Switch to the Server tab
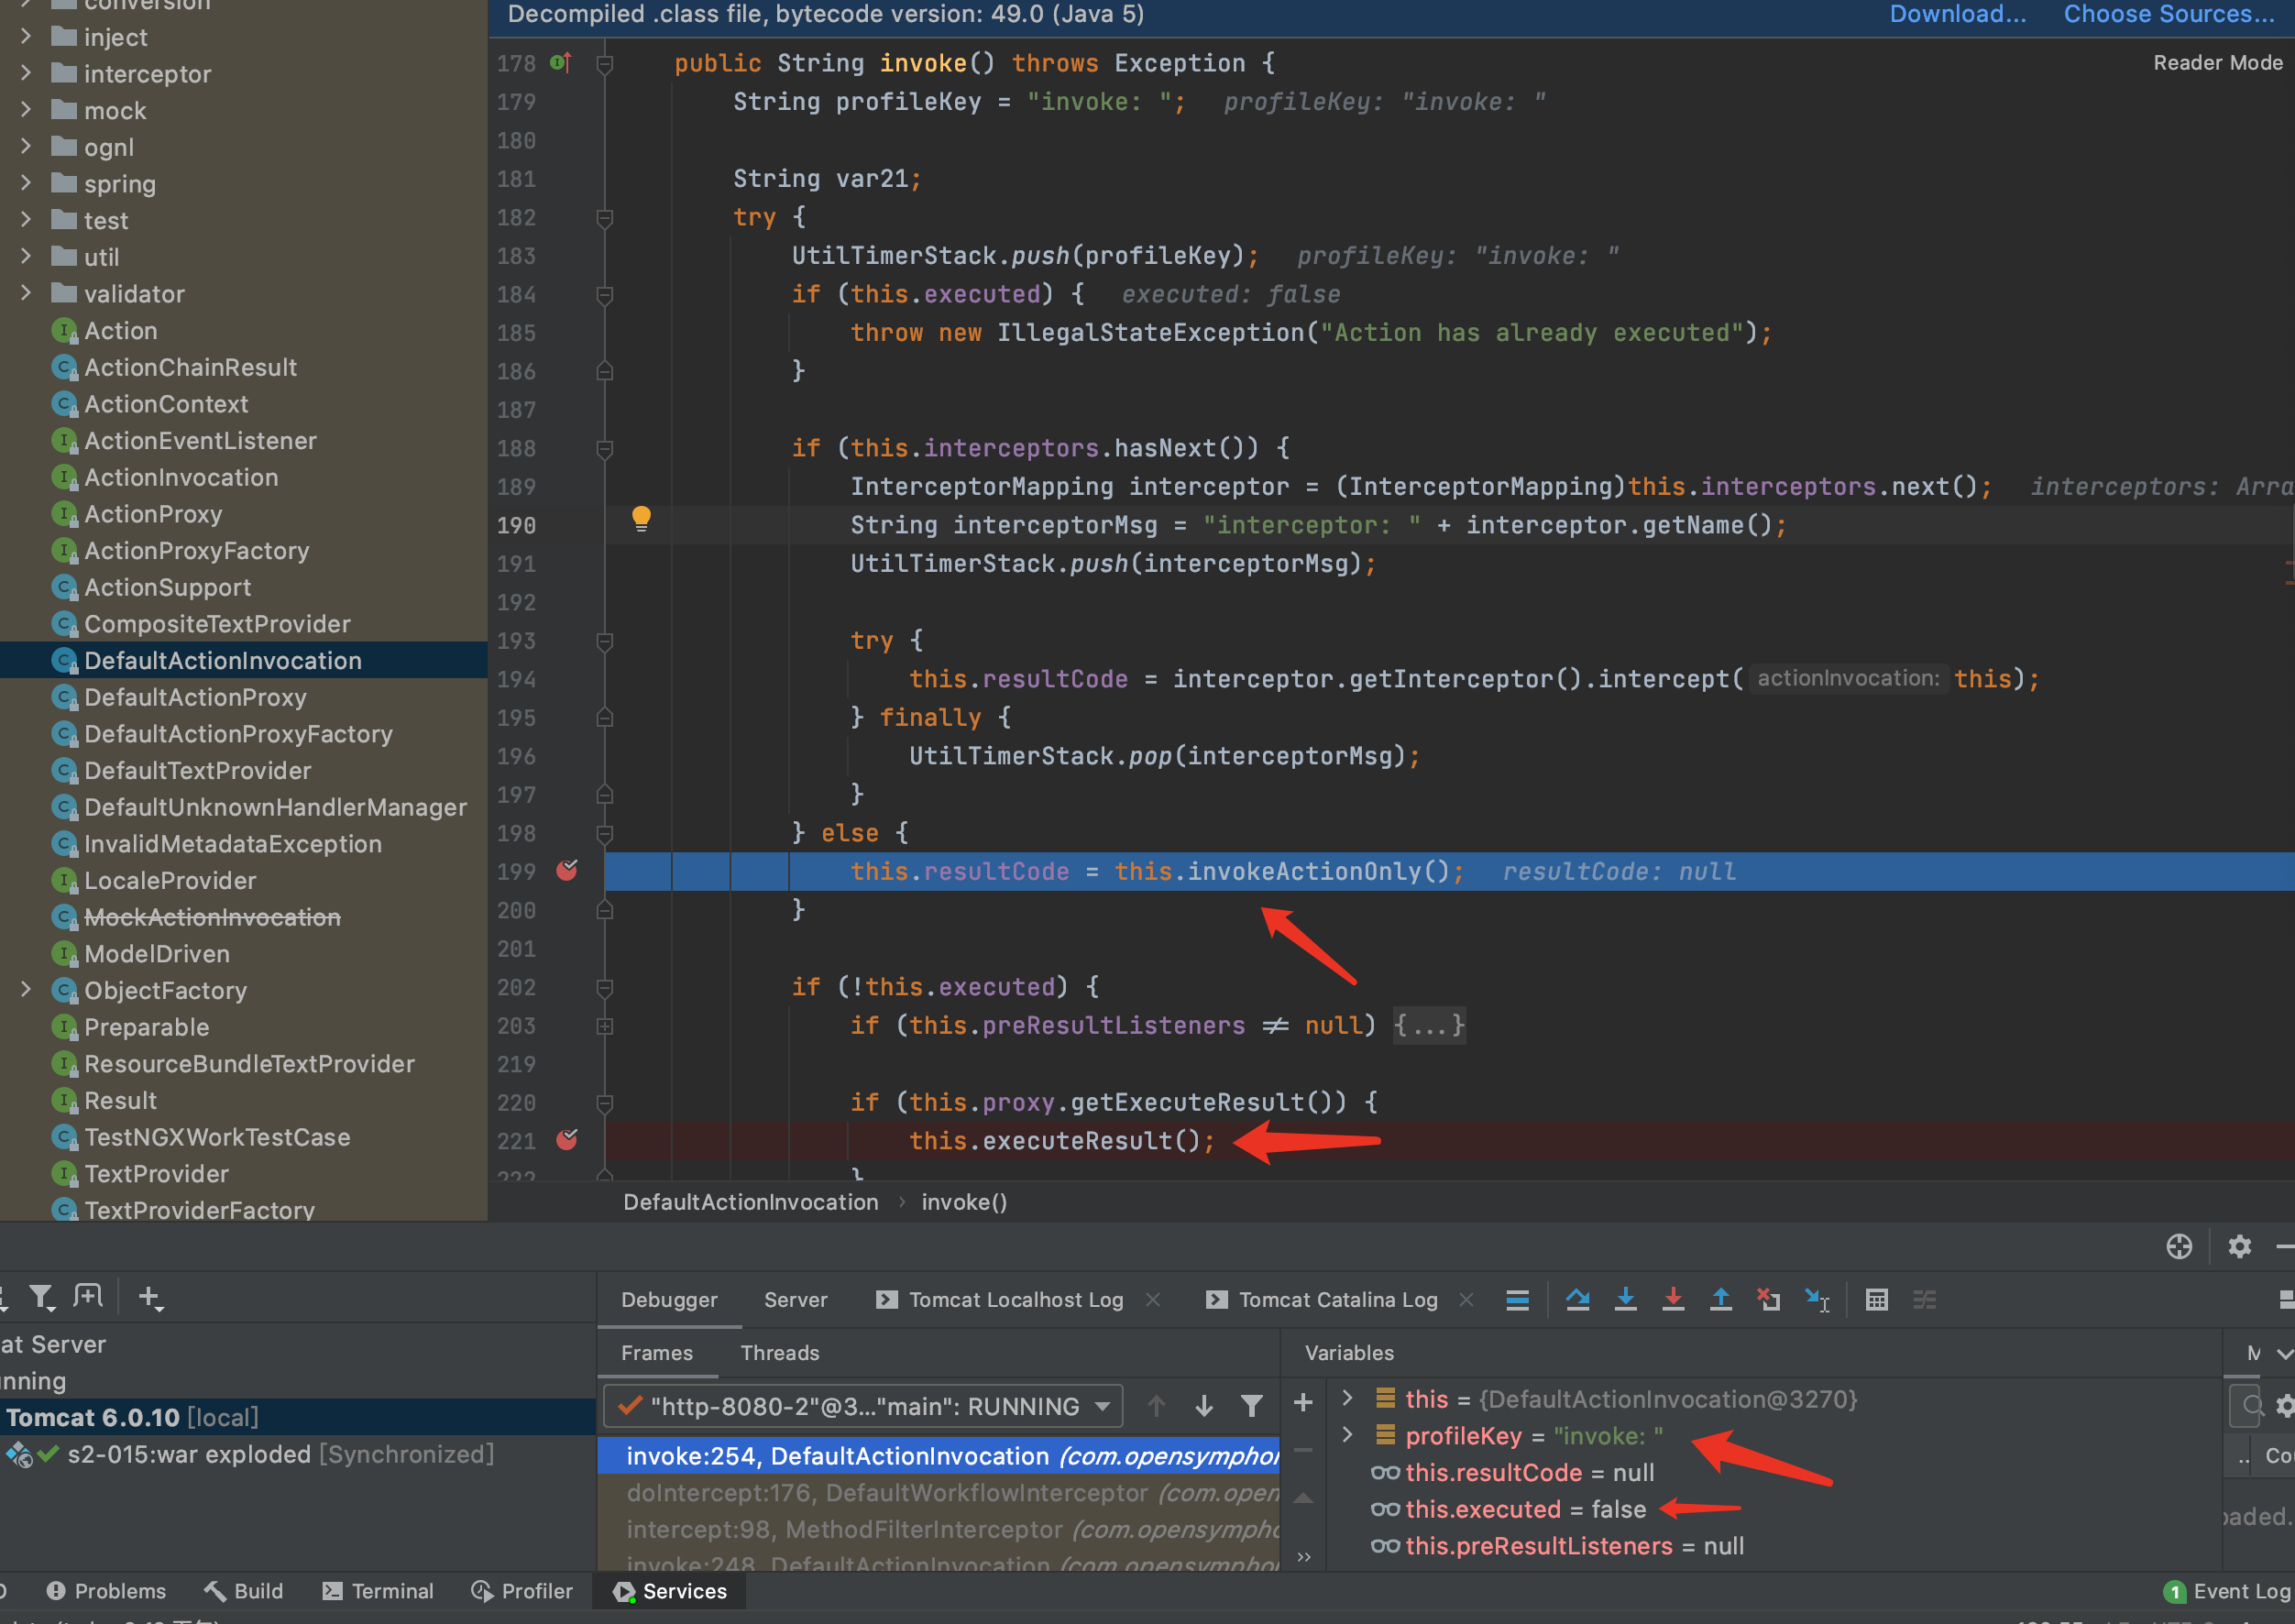Image resolution: width=2295 pixels, height=1624 pixels. tap(795, 1299)
